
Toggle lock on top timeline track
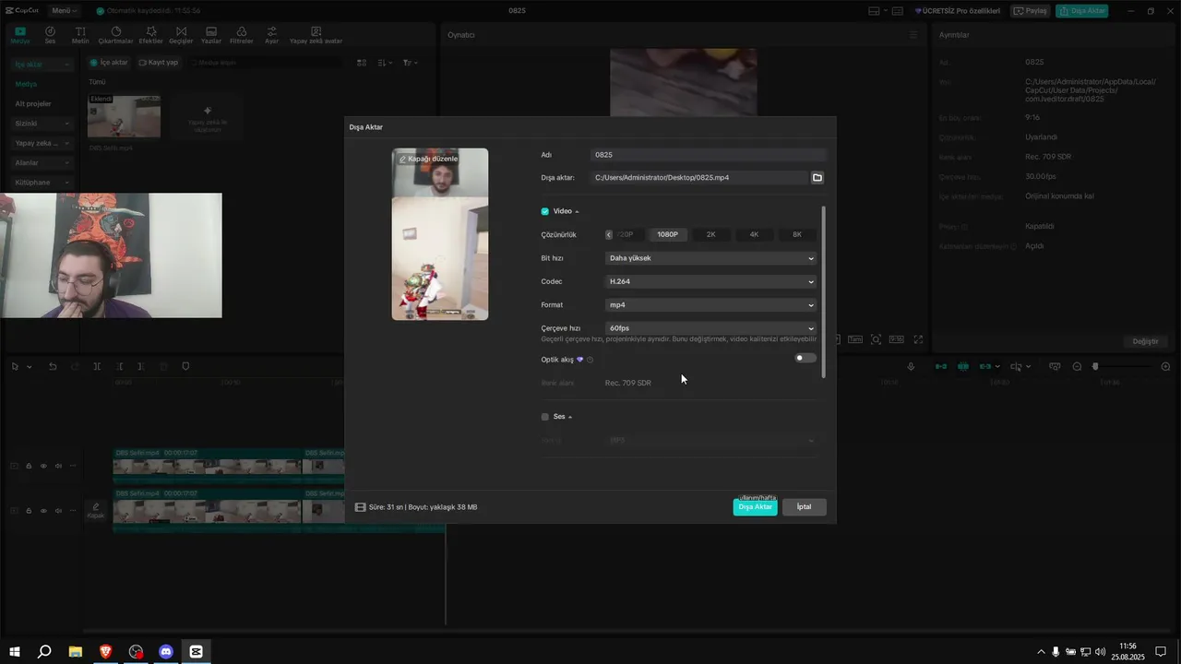click(29, 466)
